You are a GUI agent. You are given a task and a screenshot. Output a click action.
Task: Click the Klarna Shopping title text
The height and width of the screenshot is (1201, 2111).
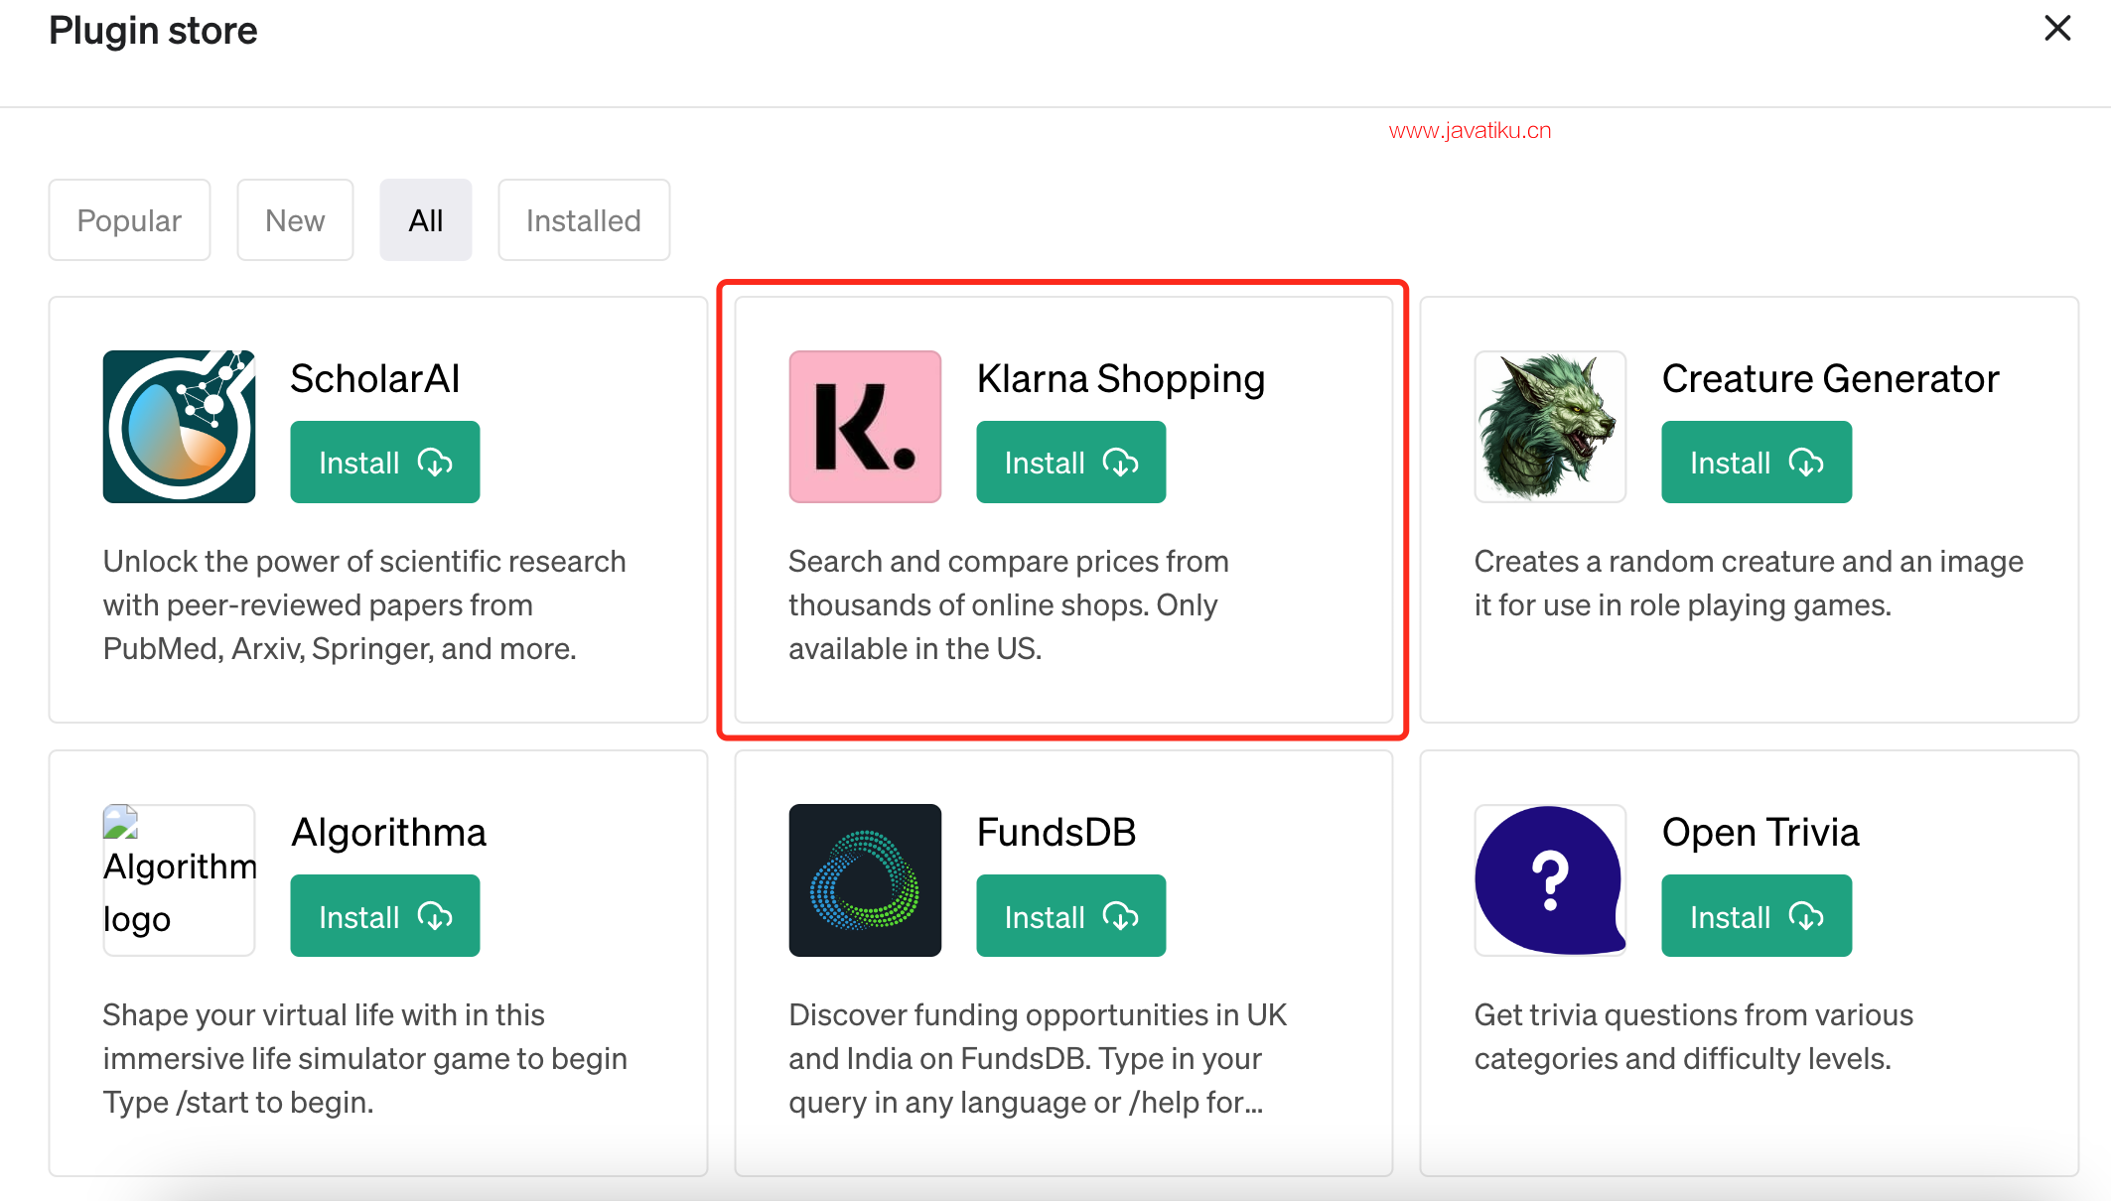[x=1120, y=379]
